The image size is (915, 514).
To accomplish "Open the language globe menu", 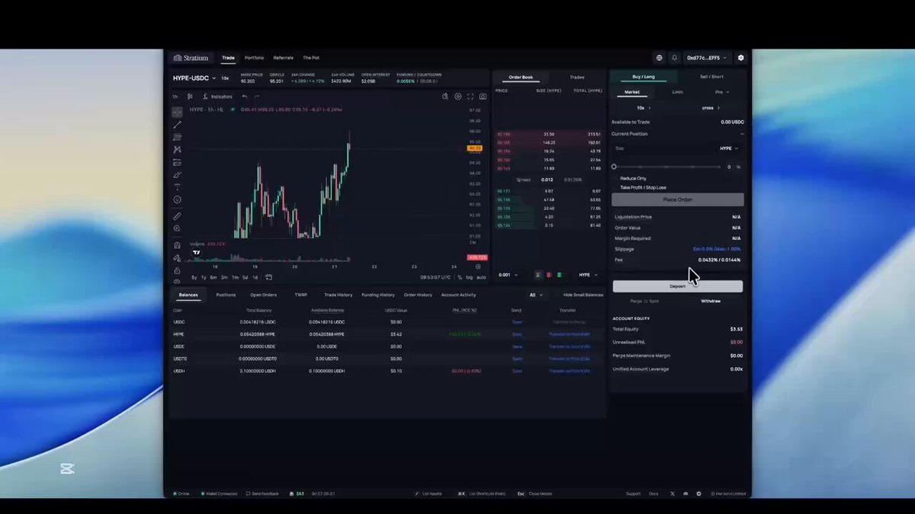I will pyautogui.click(x=659, y=58).
